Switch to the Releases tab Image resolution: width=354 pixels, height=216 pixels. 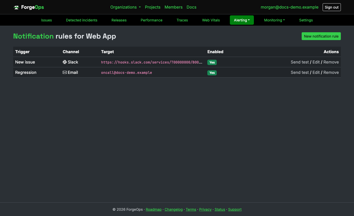tap(119, 20)
